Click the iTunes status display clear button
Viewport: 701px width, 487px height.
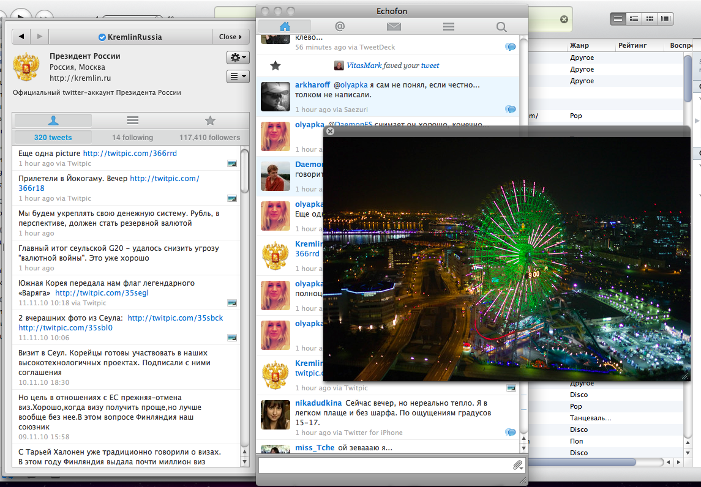click(564, 19)
